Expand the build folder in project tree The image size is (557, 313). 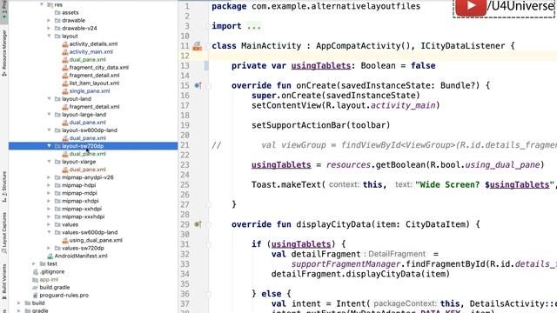(19, 303)
